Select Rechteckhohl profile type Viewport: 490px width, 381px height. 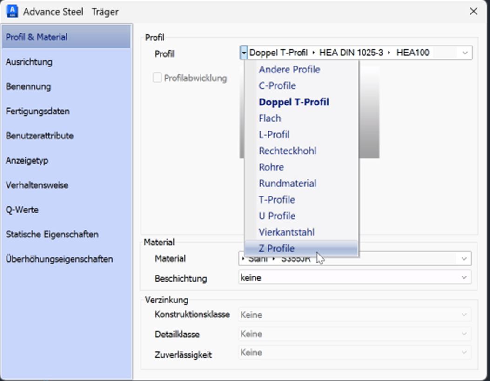coord(301,151)
